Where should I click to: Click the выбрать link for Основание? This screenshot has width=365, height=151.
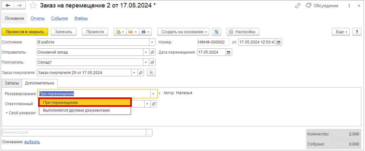pyautogui.click(x=32, y=142)
